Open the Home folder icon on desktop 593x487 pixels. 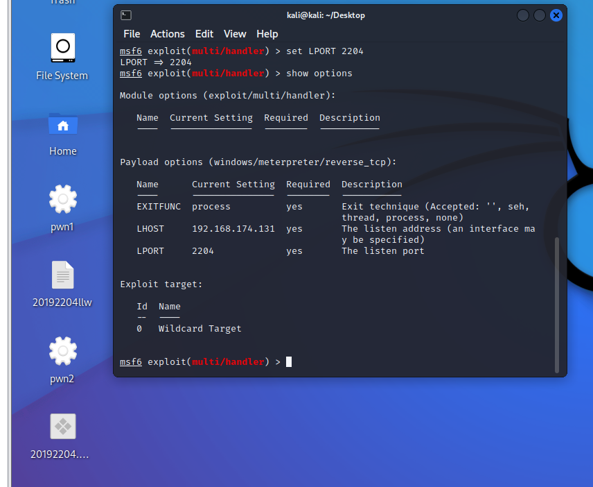pyautogui.click(x=63, y=124)
